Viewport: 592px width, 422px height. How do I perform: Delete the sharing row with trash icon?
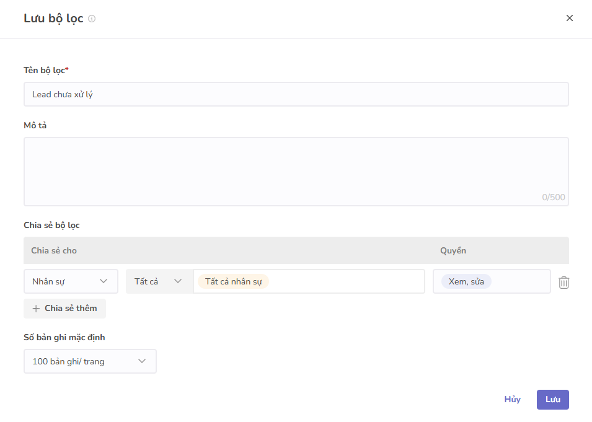pyautogui.click(x=563, y=282)
